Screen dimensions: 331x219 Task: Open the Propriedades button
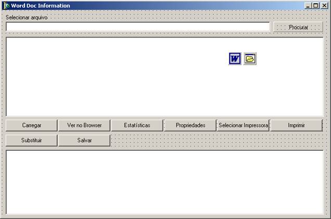pos(190,125)
